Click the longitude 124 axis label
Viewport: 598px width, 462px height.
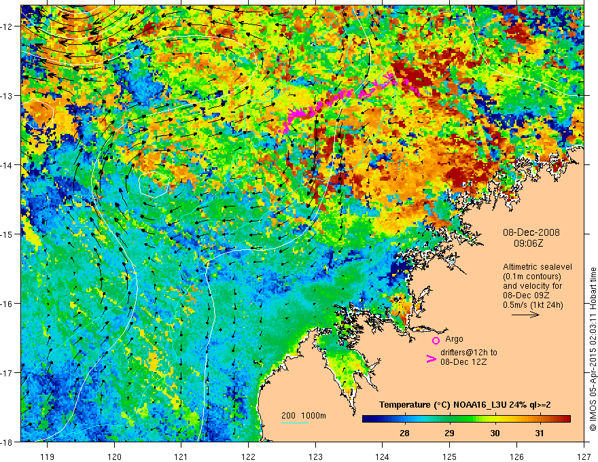[x=383, y=457]
